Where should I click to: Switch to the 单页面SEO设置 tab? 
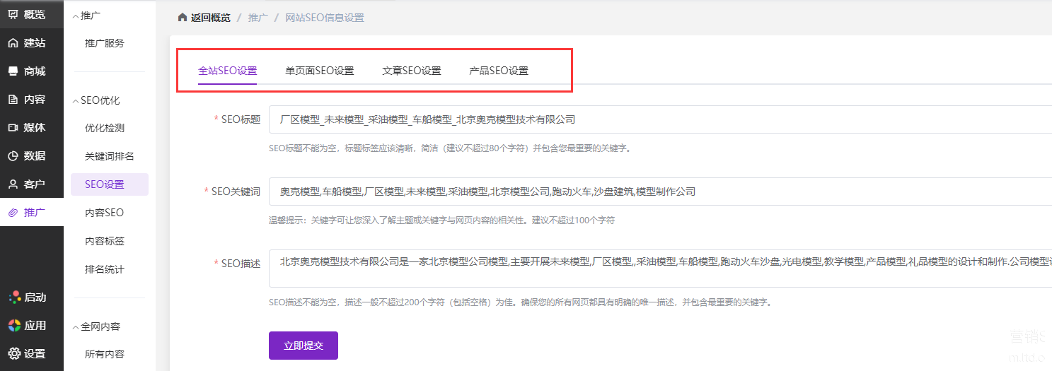[319, 71]
